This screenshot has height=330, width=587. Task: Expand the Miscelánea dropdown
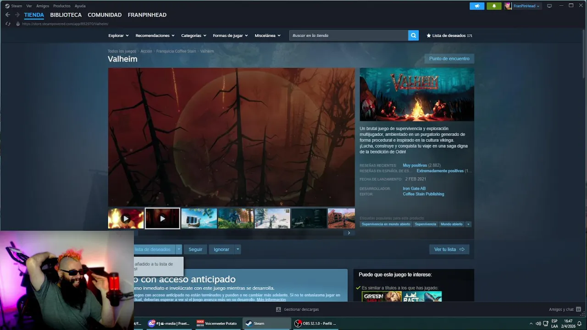[x=267, y=35]
